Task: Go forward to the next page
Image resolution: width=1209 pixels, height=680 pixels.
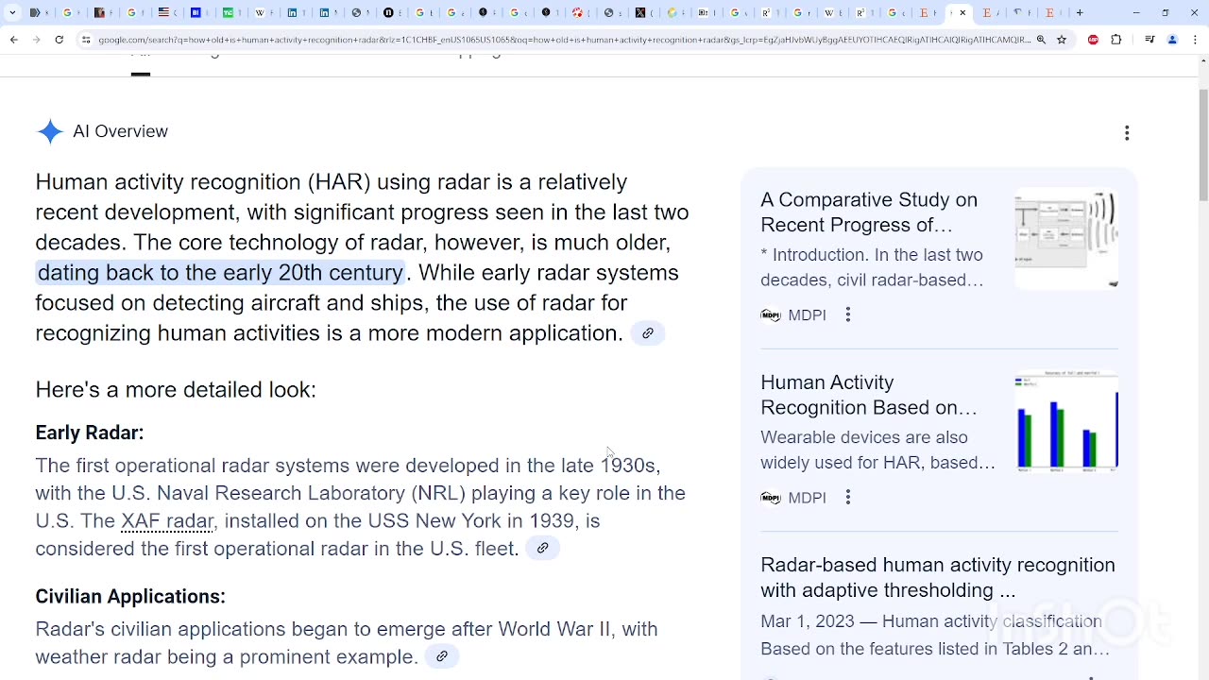Action: 37,40
